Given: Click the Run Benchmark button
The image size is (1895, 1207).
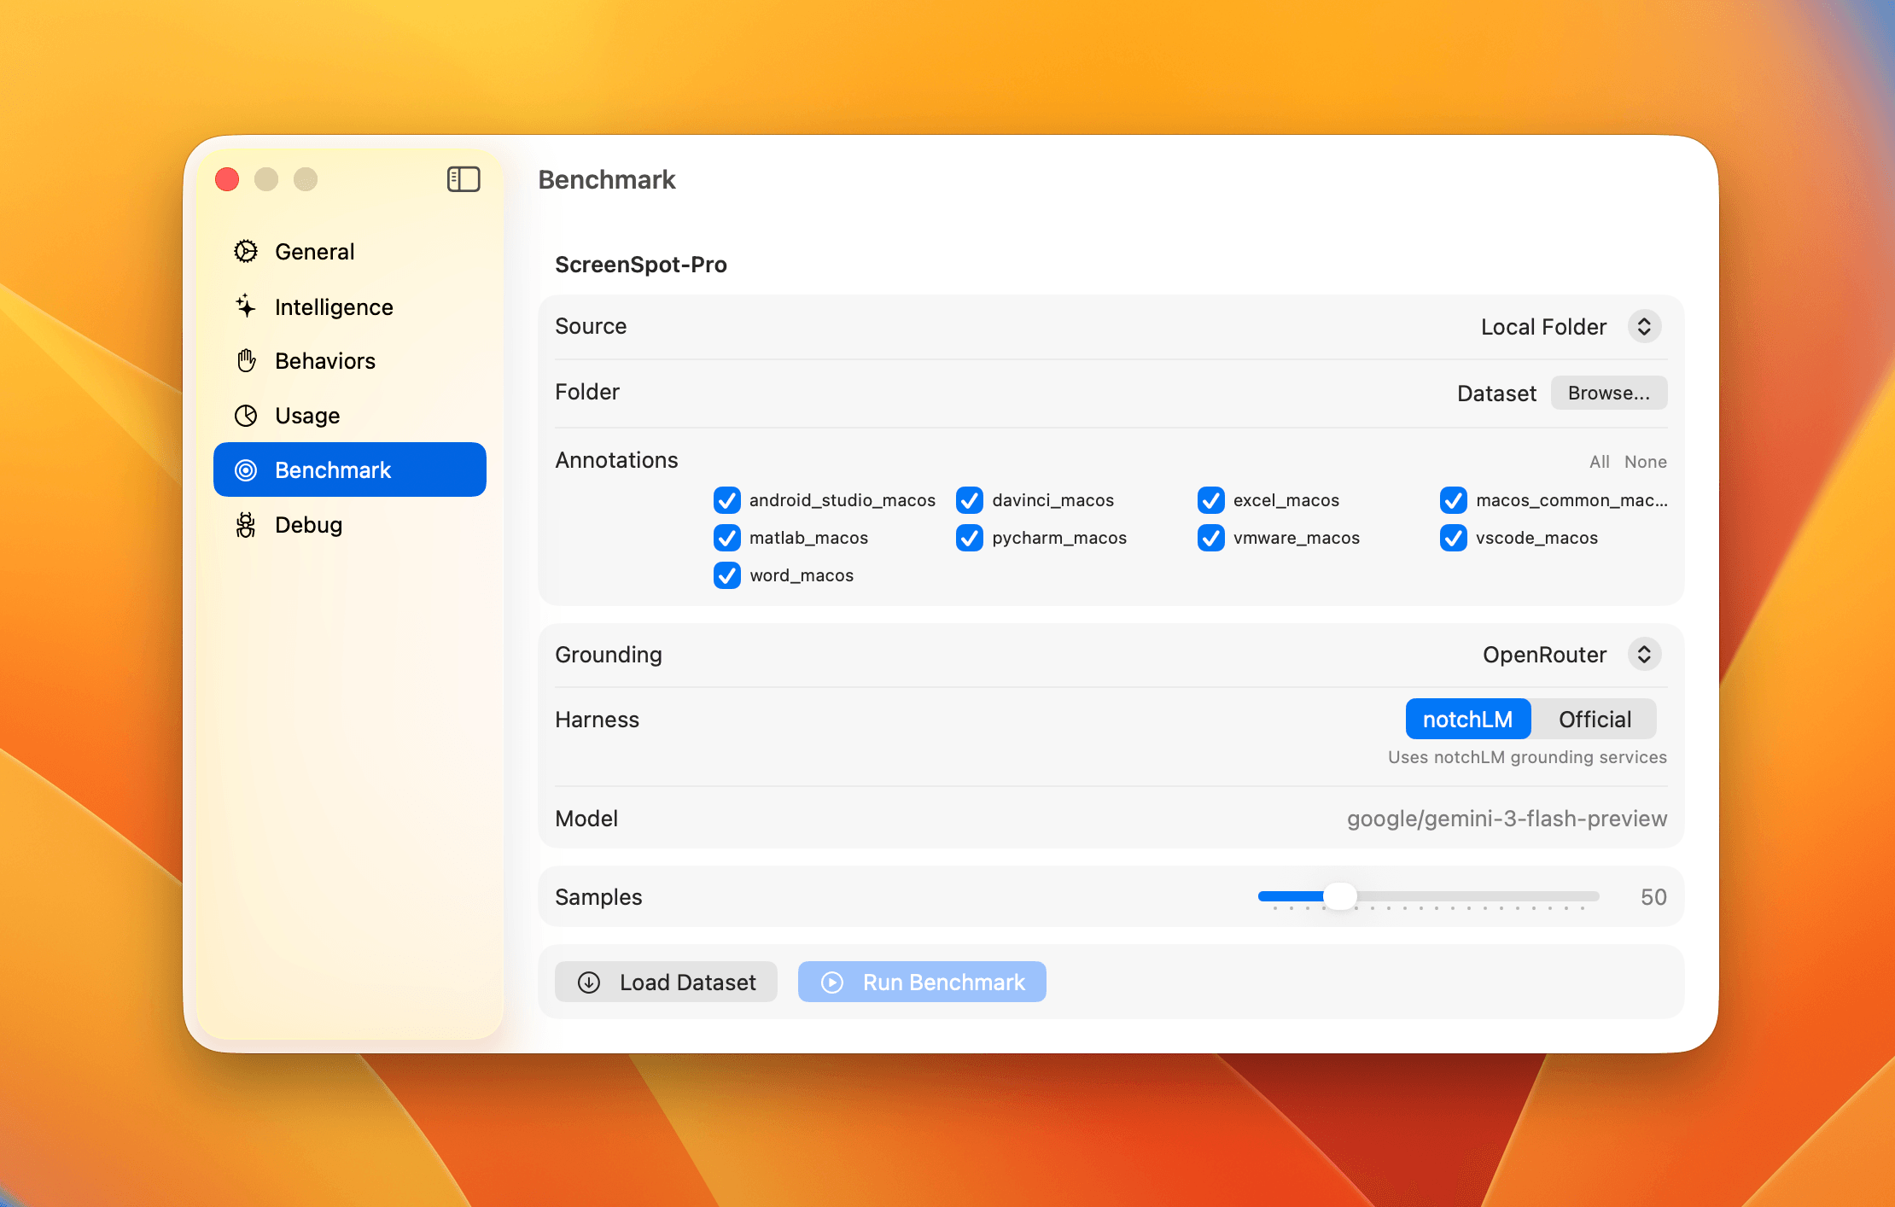Looking at the screenshot, I should pos(922,983).
